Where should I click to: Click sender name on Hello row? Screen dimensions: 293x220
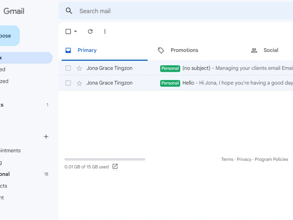tap(110, 83)
